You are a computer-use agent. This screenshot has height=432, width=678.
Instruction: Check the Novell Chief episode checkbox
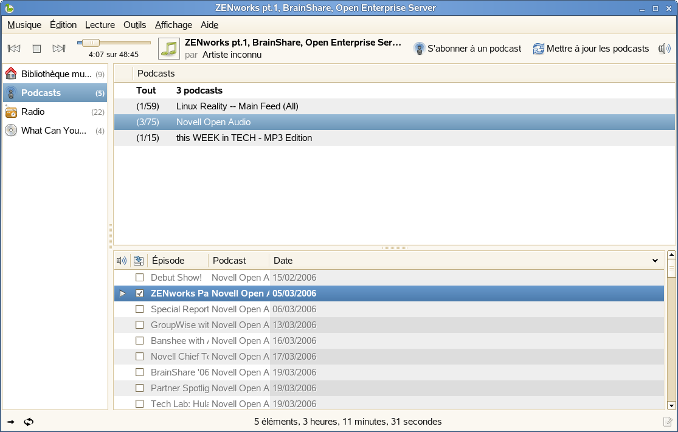tap(139, 357)
